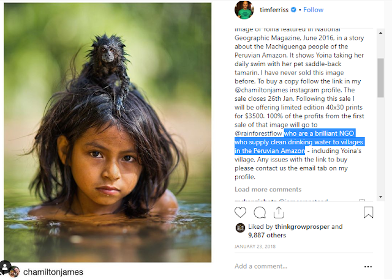392x279 pixels.
Task: Open the three-dots more options menu
Action: 367,266
